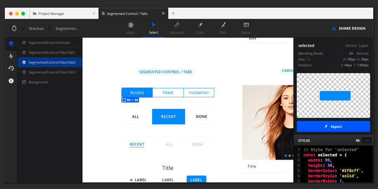Image resolution: width=378 pixels, height=189 pixels.
Task: Select the SegmentedControl/Tabs/Tab3 layer
Action: [52, 72]
